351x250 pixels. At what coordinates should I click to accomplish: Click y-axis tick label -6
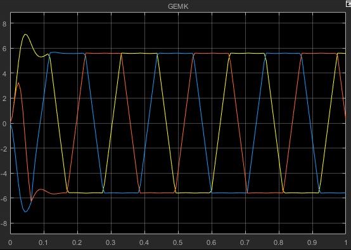[4, 199]
